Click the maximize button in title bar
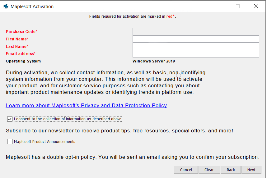Image resolution: width=267 pixels, height=179 pixels. click(x=238, y=6)
